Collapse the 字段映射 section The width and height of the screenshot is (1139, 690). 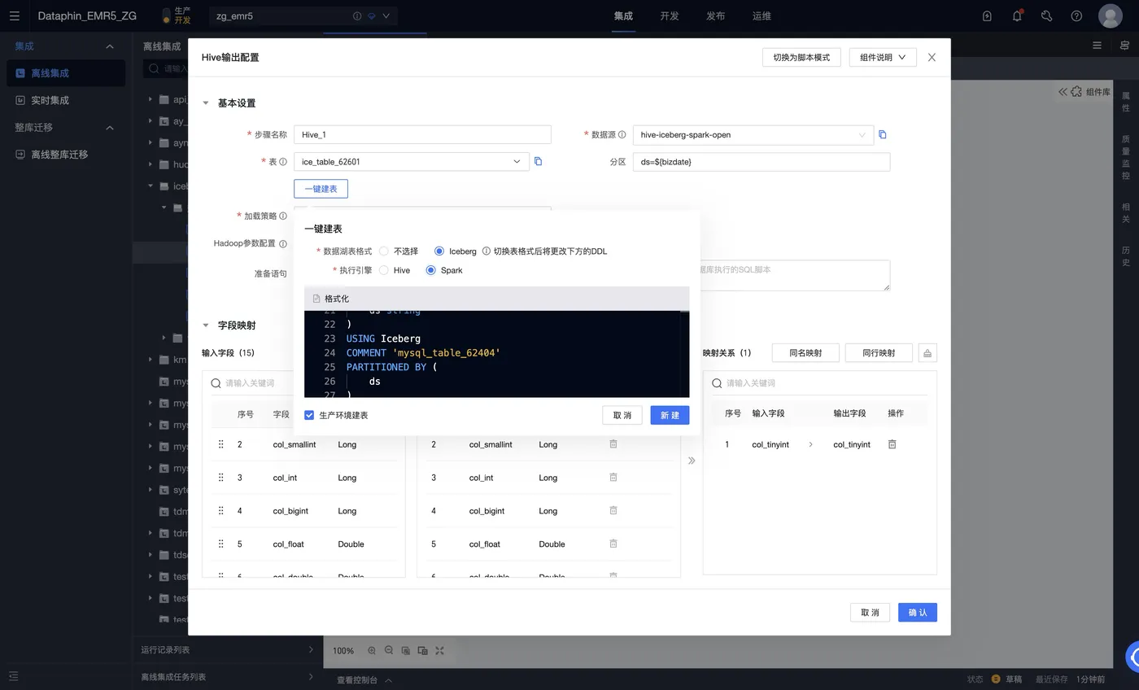pyautogui.click(x=206, y=325)
